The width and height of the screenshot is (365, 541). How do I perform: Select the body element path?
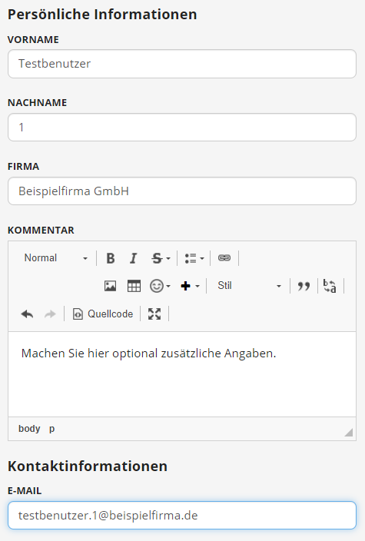point(29,429)
